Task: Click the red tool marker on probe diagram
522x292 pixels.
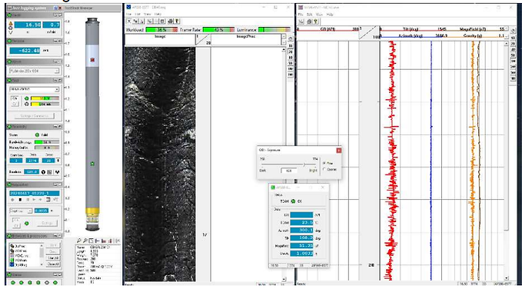Action: pyautogui.click(x=92, y=60)
